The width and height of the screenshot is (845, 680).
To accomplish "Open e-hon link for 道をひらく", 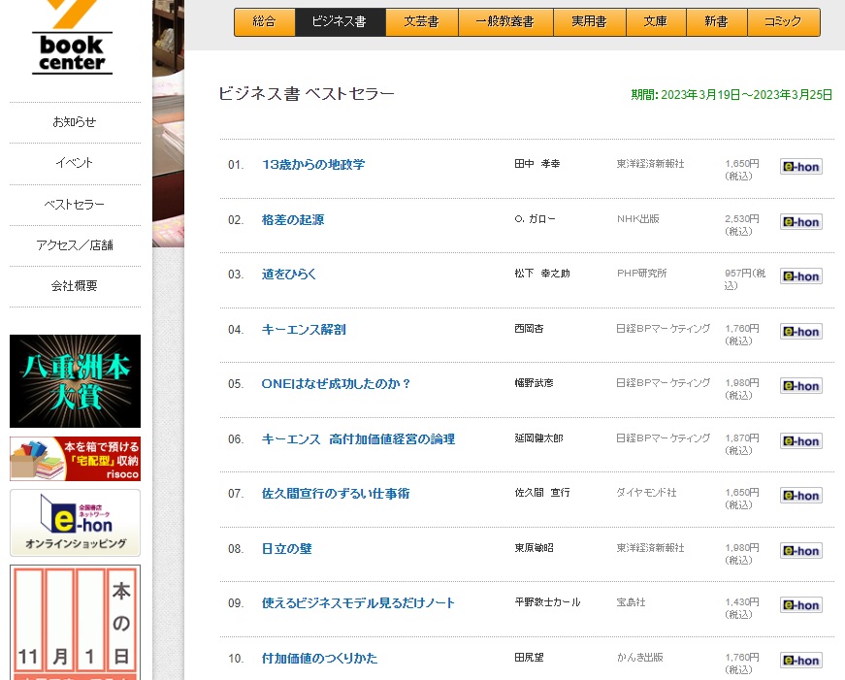I will [x=800, y=276].
